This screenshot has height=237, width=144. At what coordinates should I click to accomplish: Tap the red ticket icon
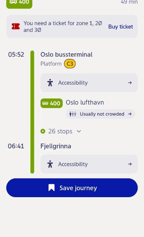16,26
